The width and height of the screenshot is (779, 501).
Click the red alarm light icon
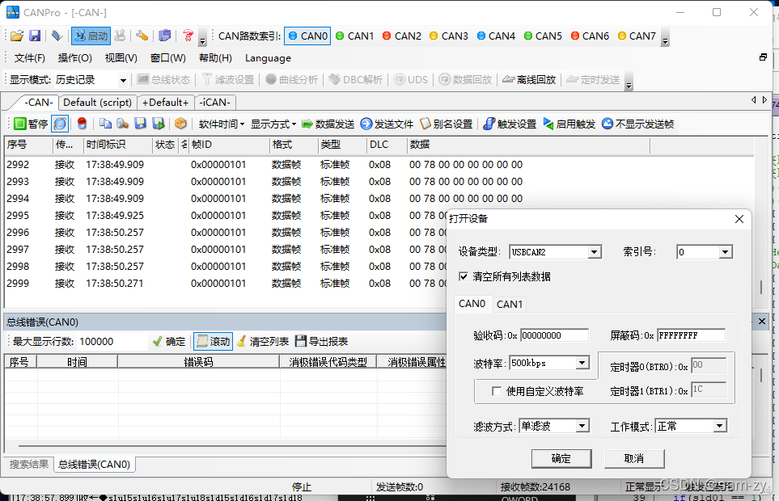pyautogui.click(x=83, y=124)
